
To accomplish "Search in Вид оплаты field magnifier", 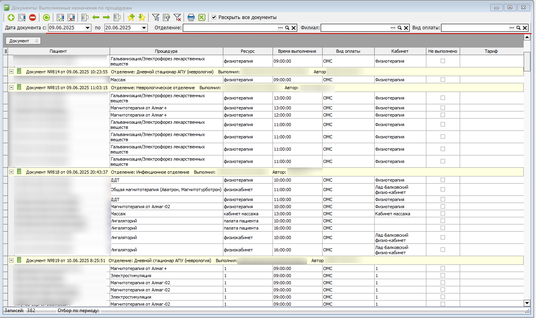I will pyautogui.click(x=519, y=28).
